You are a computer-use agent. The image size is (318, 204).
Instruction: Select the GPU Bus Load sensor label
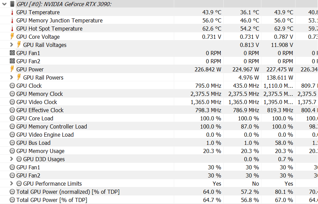33,143
